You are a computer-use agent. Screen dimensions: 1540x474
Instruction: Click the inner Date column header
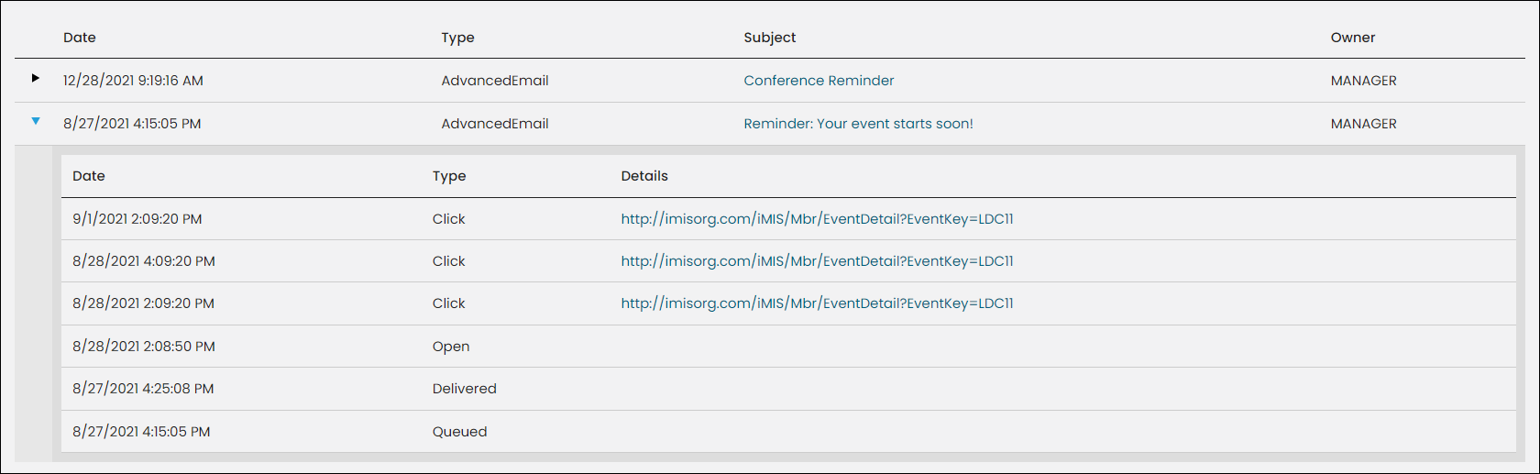[89, 176]
